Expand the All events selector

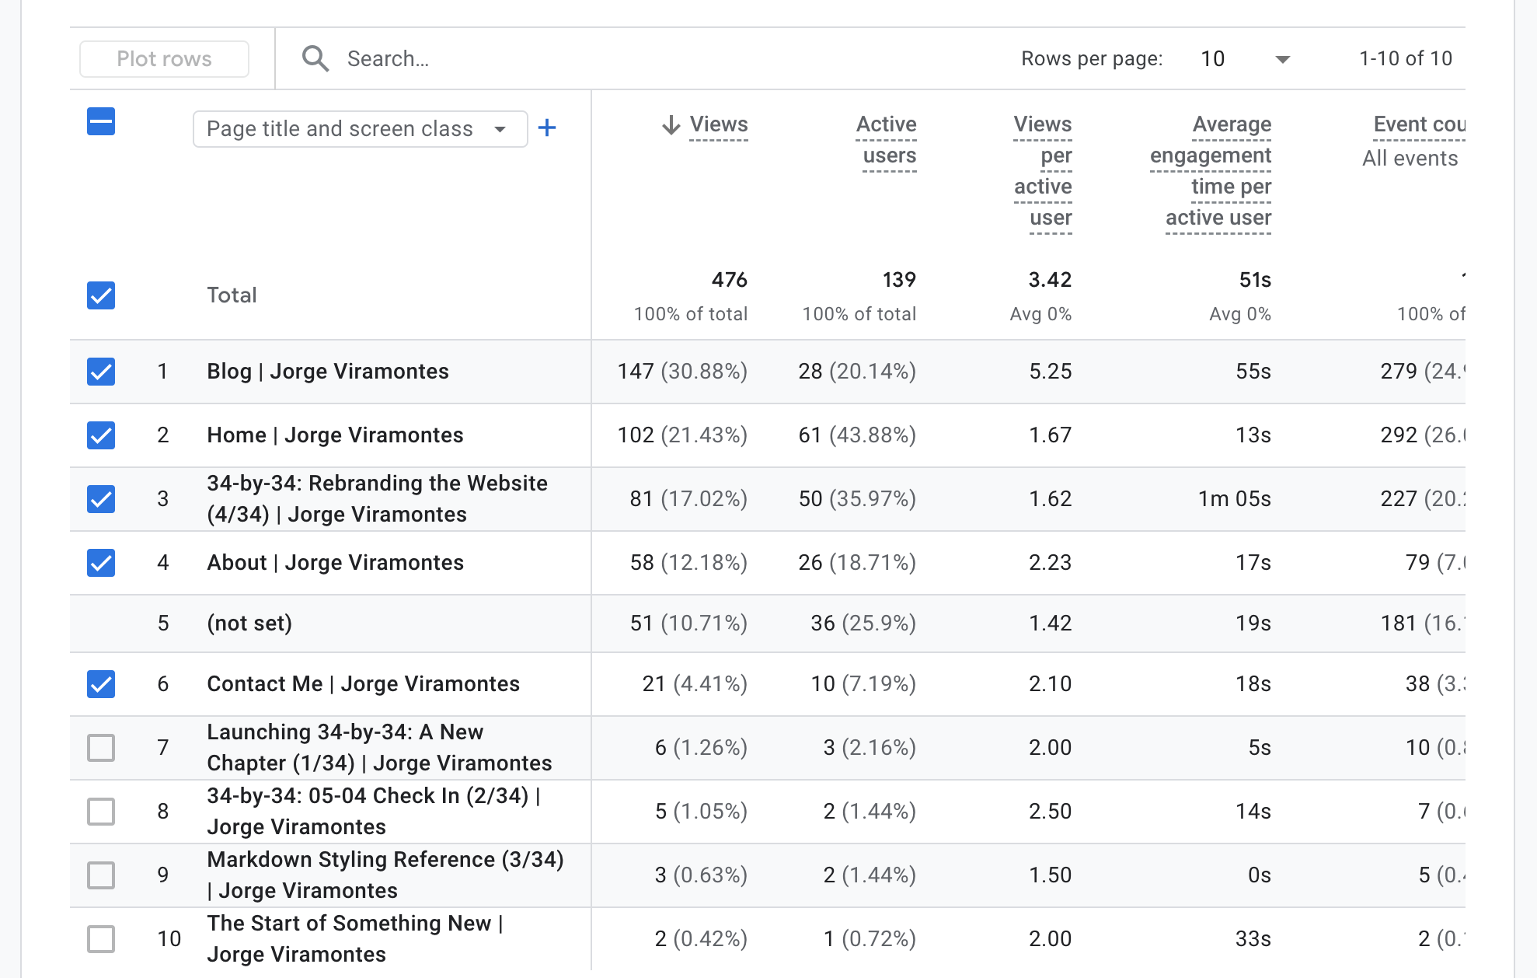[1410, 159]
